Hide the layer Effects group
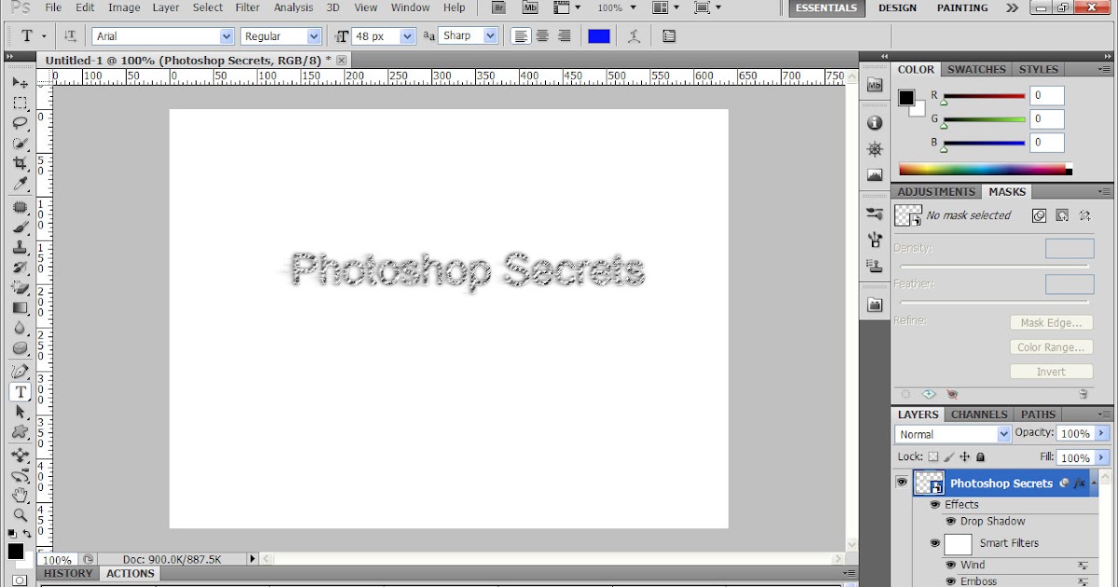1118x587 pixels. pos(935,504)
